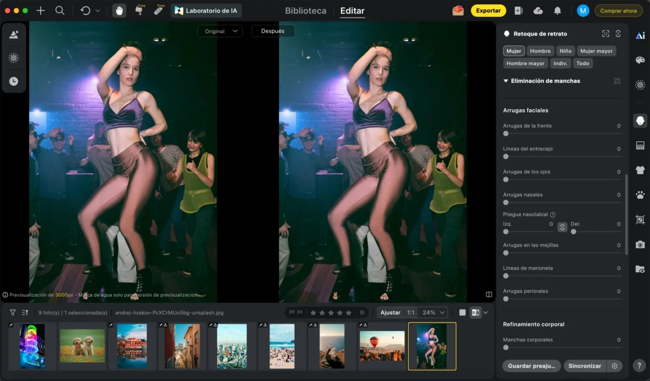
Task: Toggle link between left and right nasolabial
Action: tap(562, 227)
